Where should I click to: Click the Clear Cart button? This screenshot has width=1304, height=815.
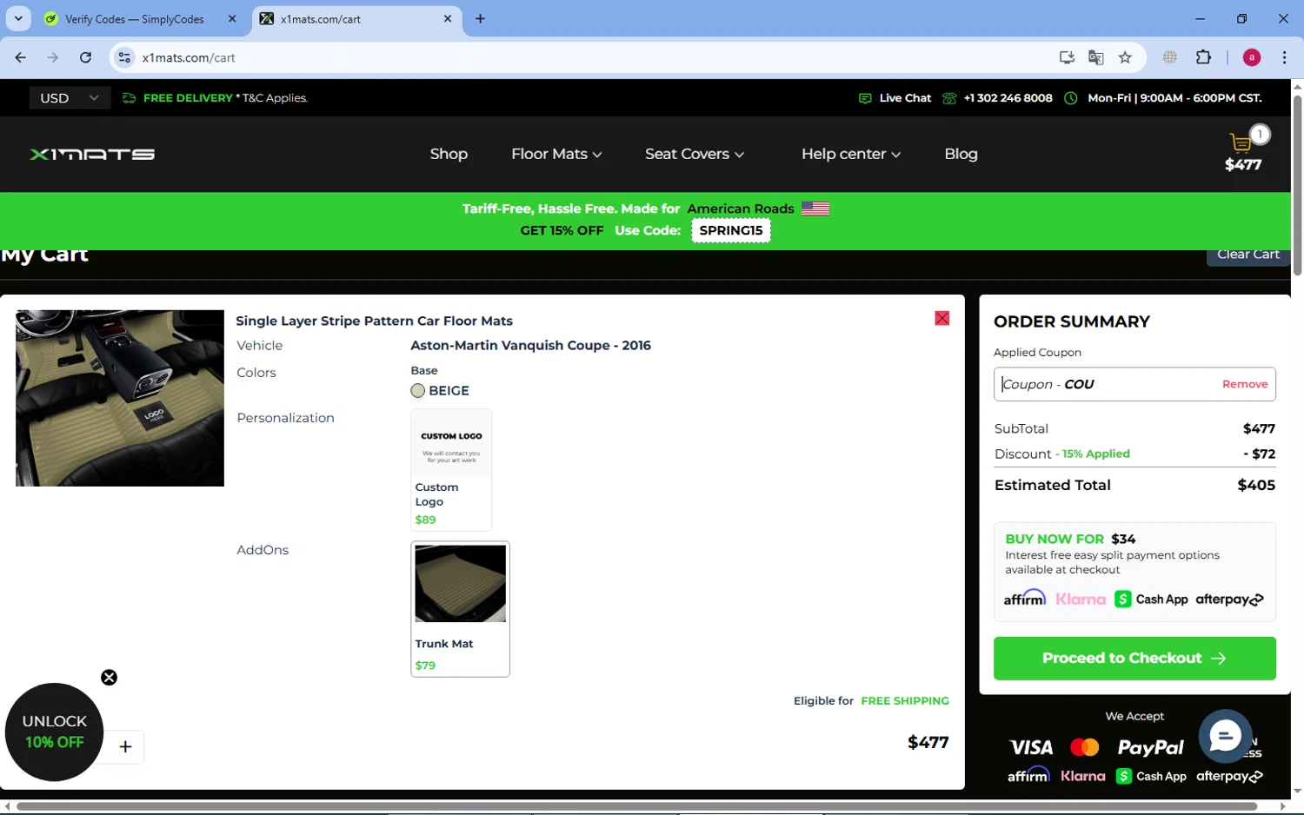click(x=1247, y=255)
